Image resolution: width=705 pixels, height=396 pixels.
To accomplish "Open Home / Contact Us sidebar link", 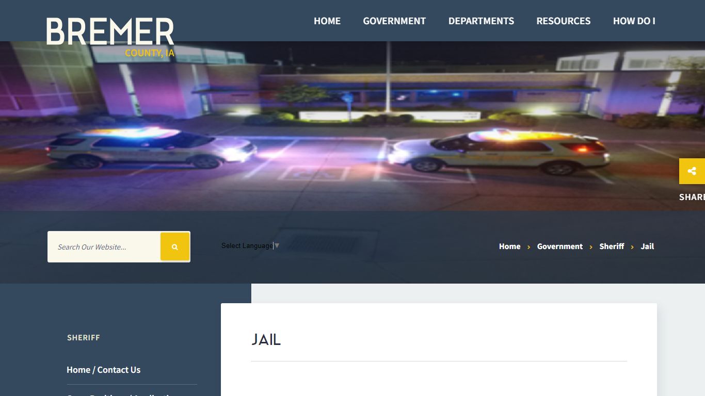I will (103, 370).
